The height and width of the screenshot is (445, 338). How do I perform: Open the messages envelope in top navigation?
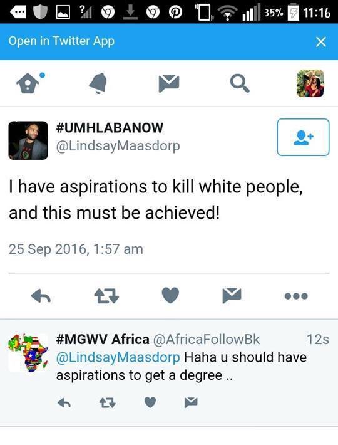[169, 83]
